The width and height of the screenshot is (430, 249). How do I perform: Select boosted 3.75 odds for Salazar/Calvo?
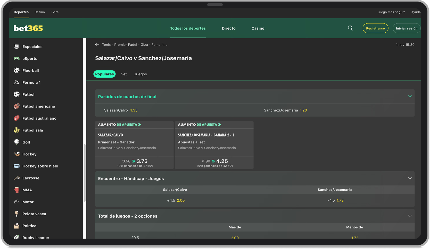tap(134, 163)
